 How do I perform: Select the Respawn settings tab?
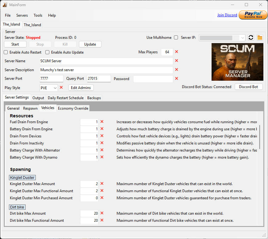point(30,108)
